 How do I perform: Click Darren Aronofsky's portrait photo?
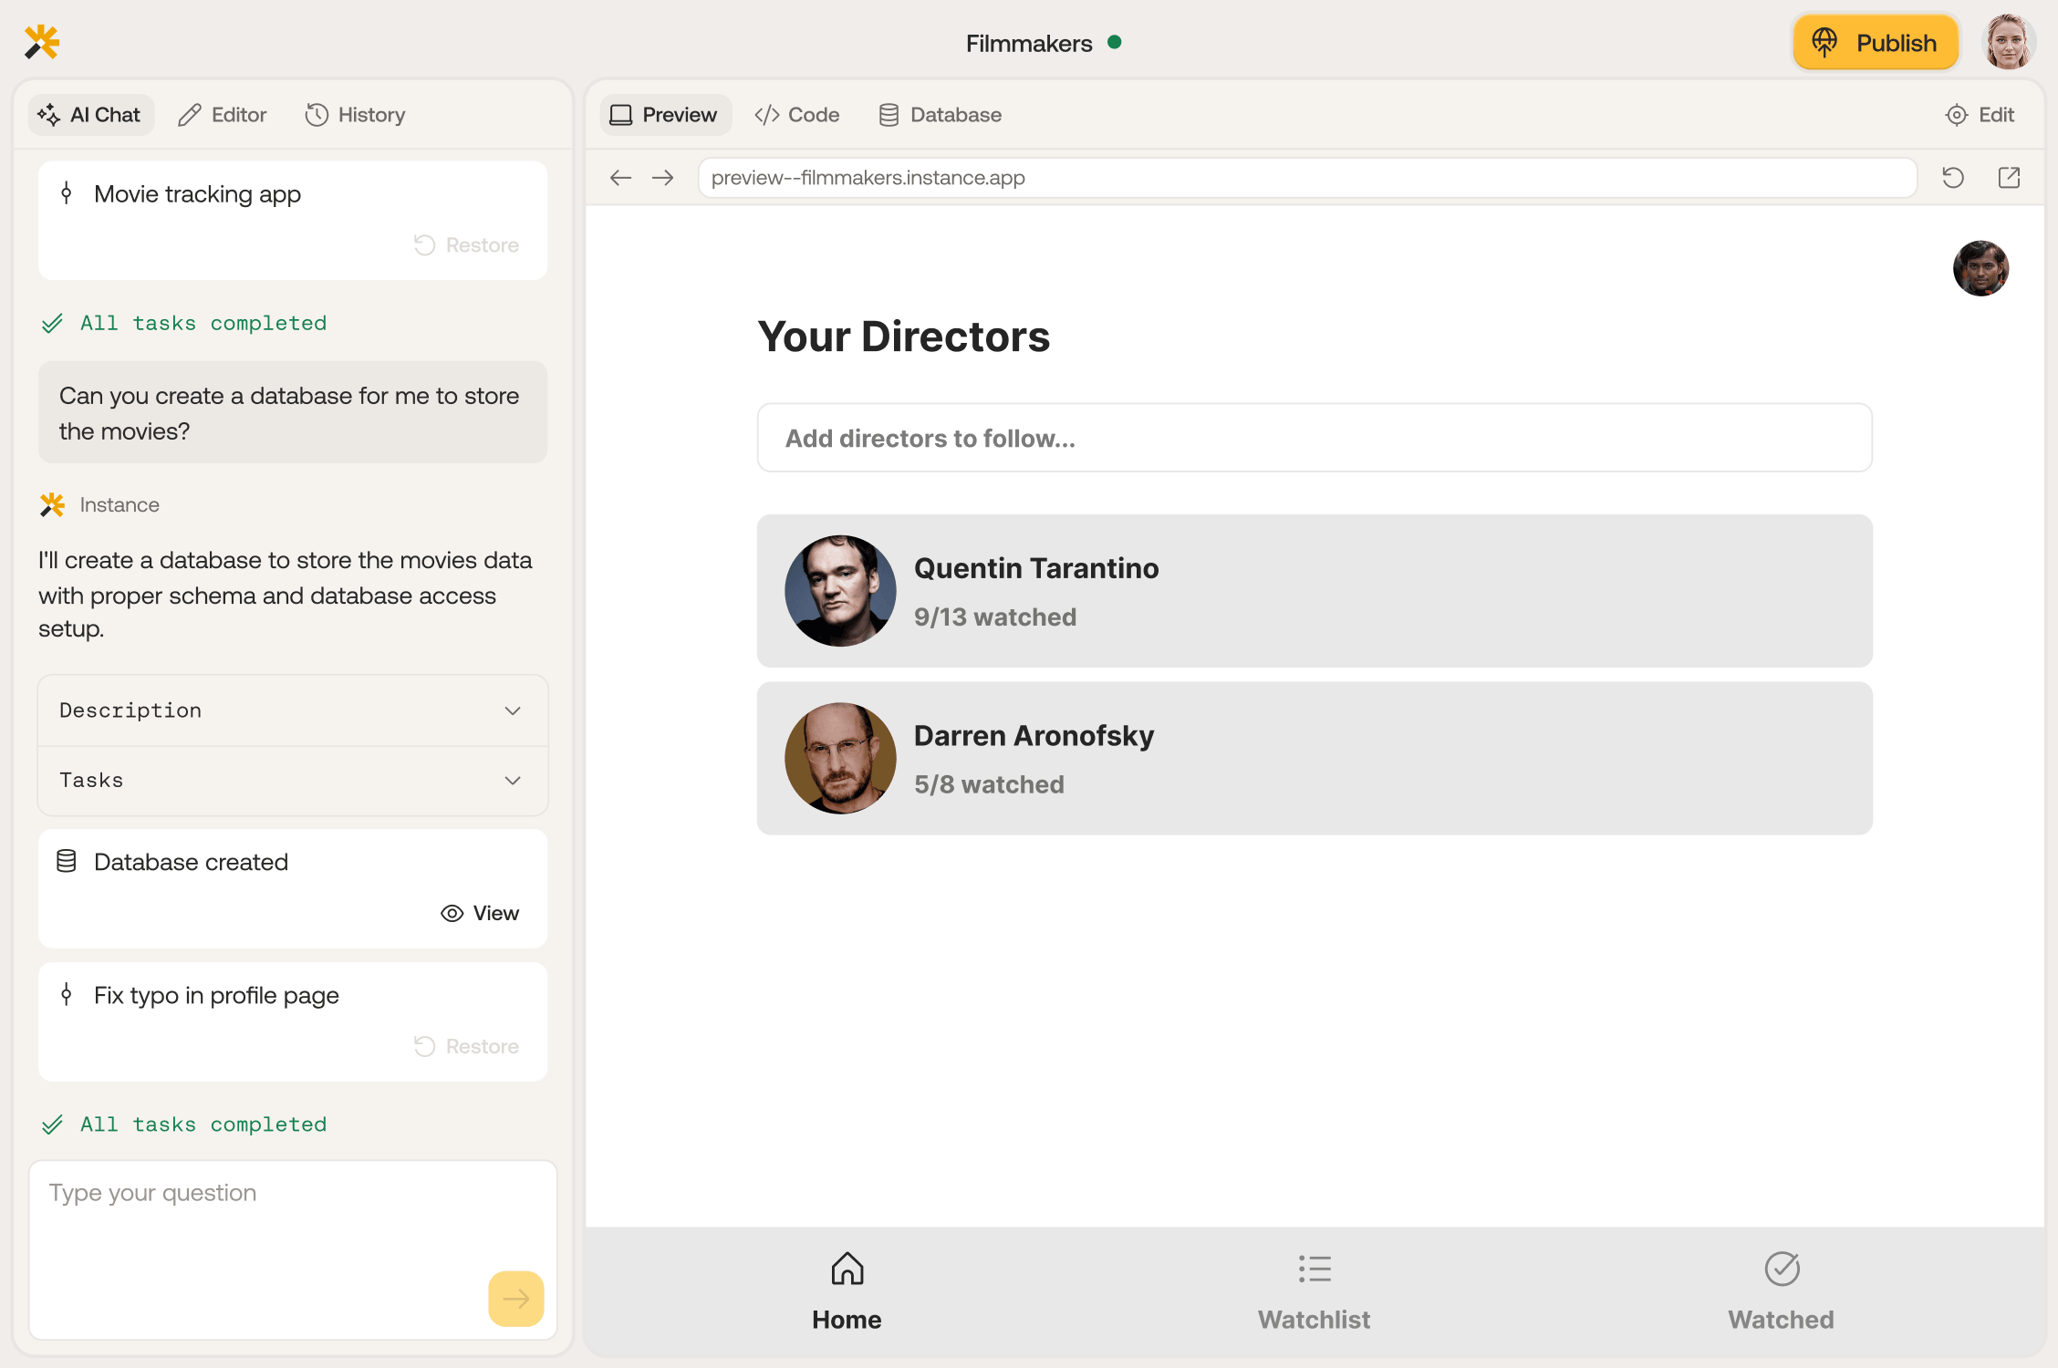(x=840, y=758)
